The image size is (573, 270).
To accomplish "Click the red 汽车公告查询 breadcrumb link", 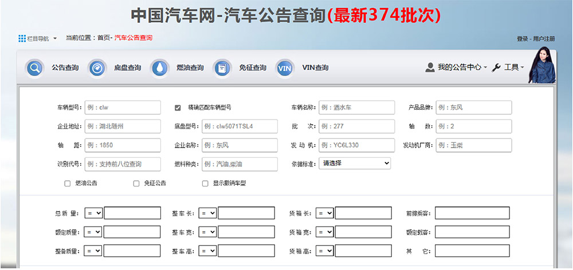I will [x=134, y=38].
